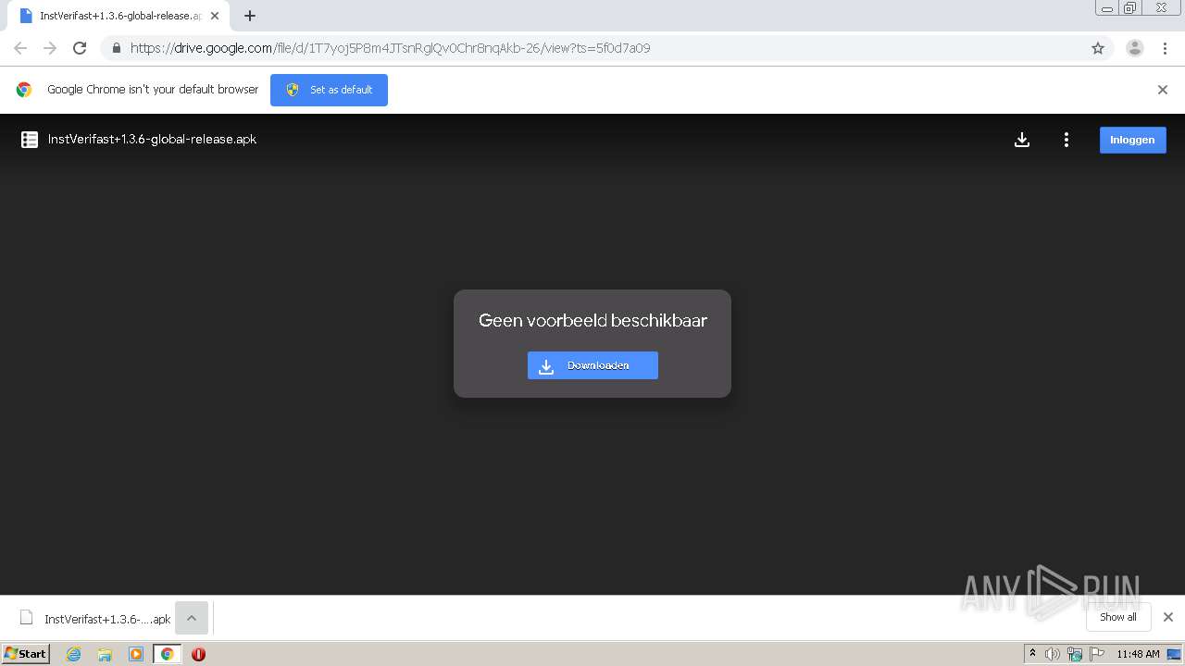Launch Internet Explorer from the taskbar
Image resolution: width=1185 pixels, height=666 pixels.
pyautogui.click(x=74, y=654)
